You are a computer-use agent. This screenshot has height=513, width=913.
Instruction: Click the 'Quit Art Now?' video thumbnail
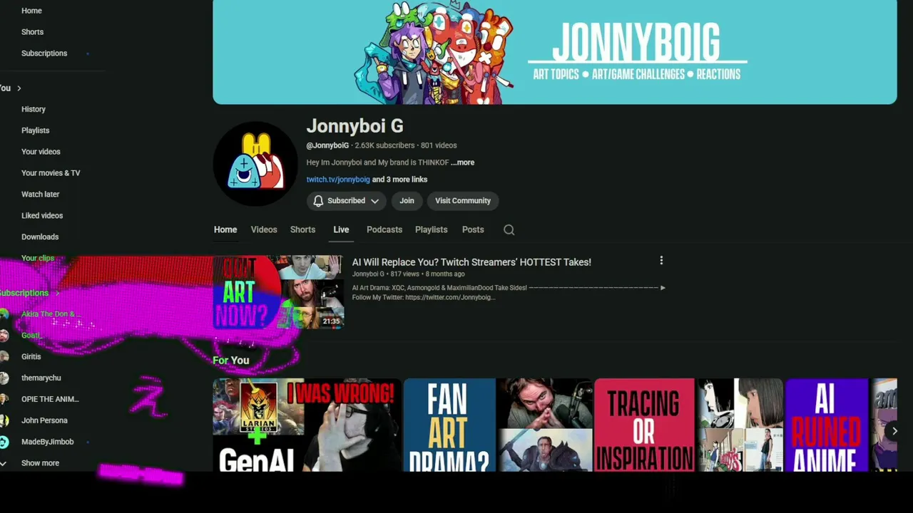pyautogui.click(x=278, y=291)
